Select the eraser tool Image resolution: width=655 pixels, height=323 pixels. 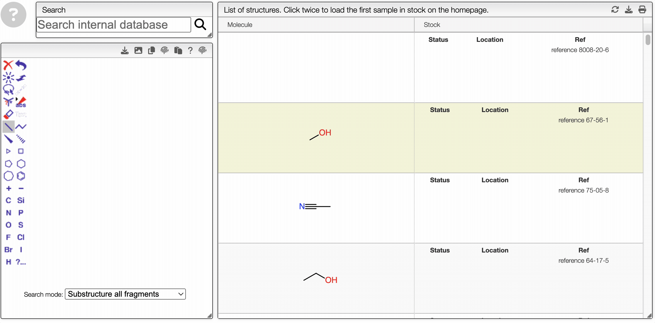coord(8,114)
